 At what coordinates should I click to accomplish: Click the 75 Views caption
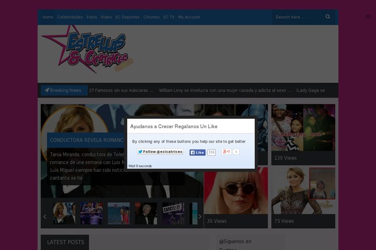tap(284, 221)
